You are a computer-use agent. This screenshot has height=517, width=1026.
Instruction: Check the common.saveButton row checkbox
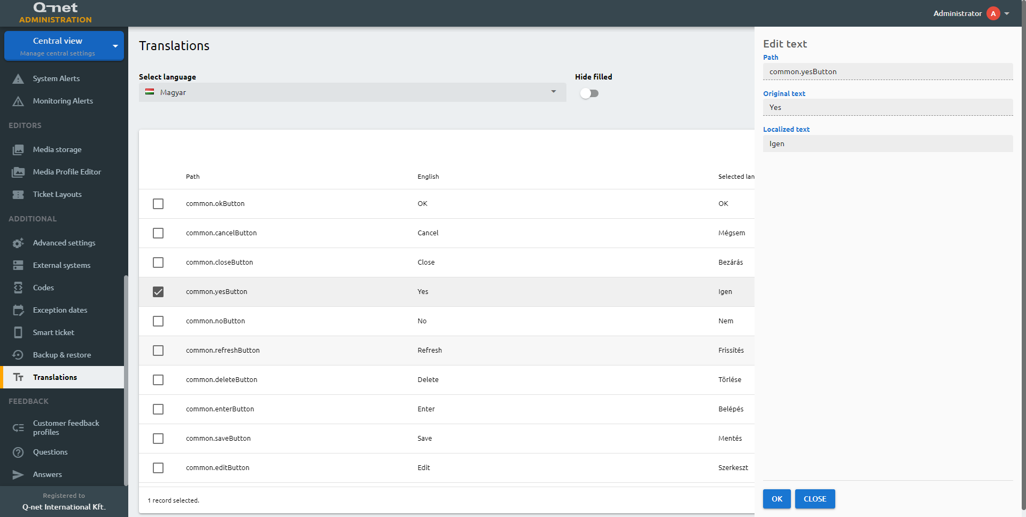click(x=158, y=439)
